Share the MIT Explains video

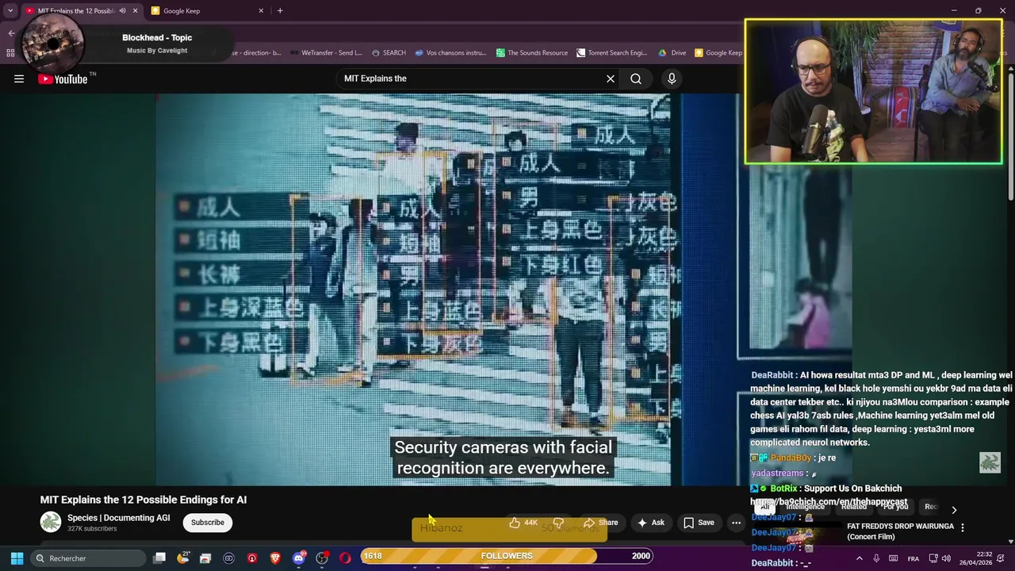tap(600, 523)
